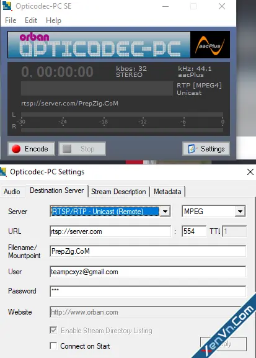Screen dimensions: 256x358
Task: Click the right channel level meter bar
Action: [x=122, y=130]
